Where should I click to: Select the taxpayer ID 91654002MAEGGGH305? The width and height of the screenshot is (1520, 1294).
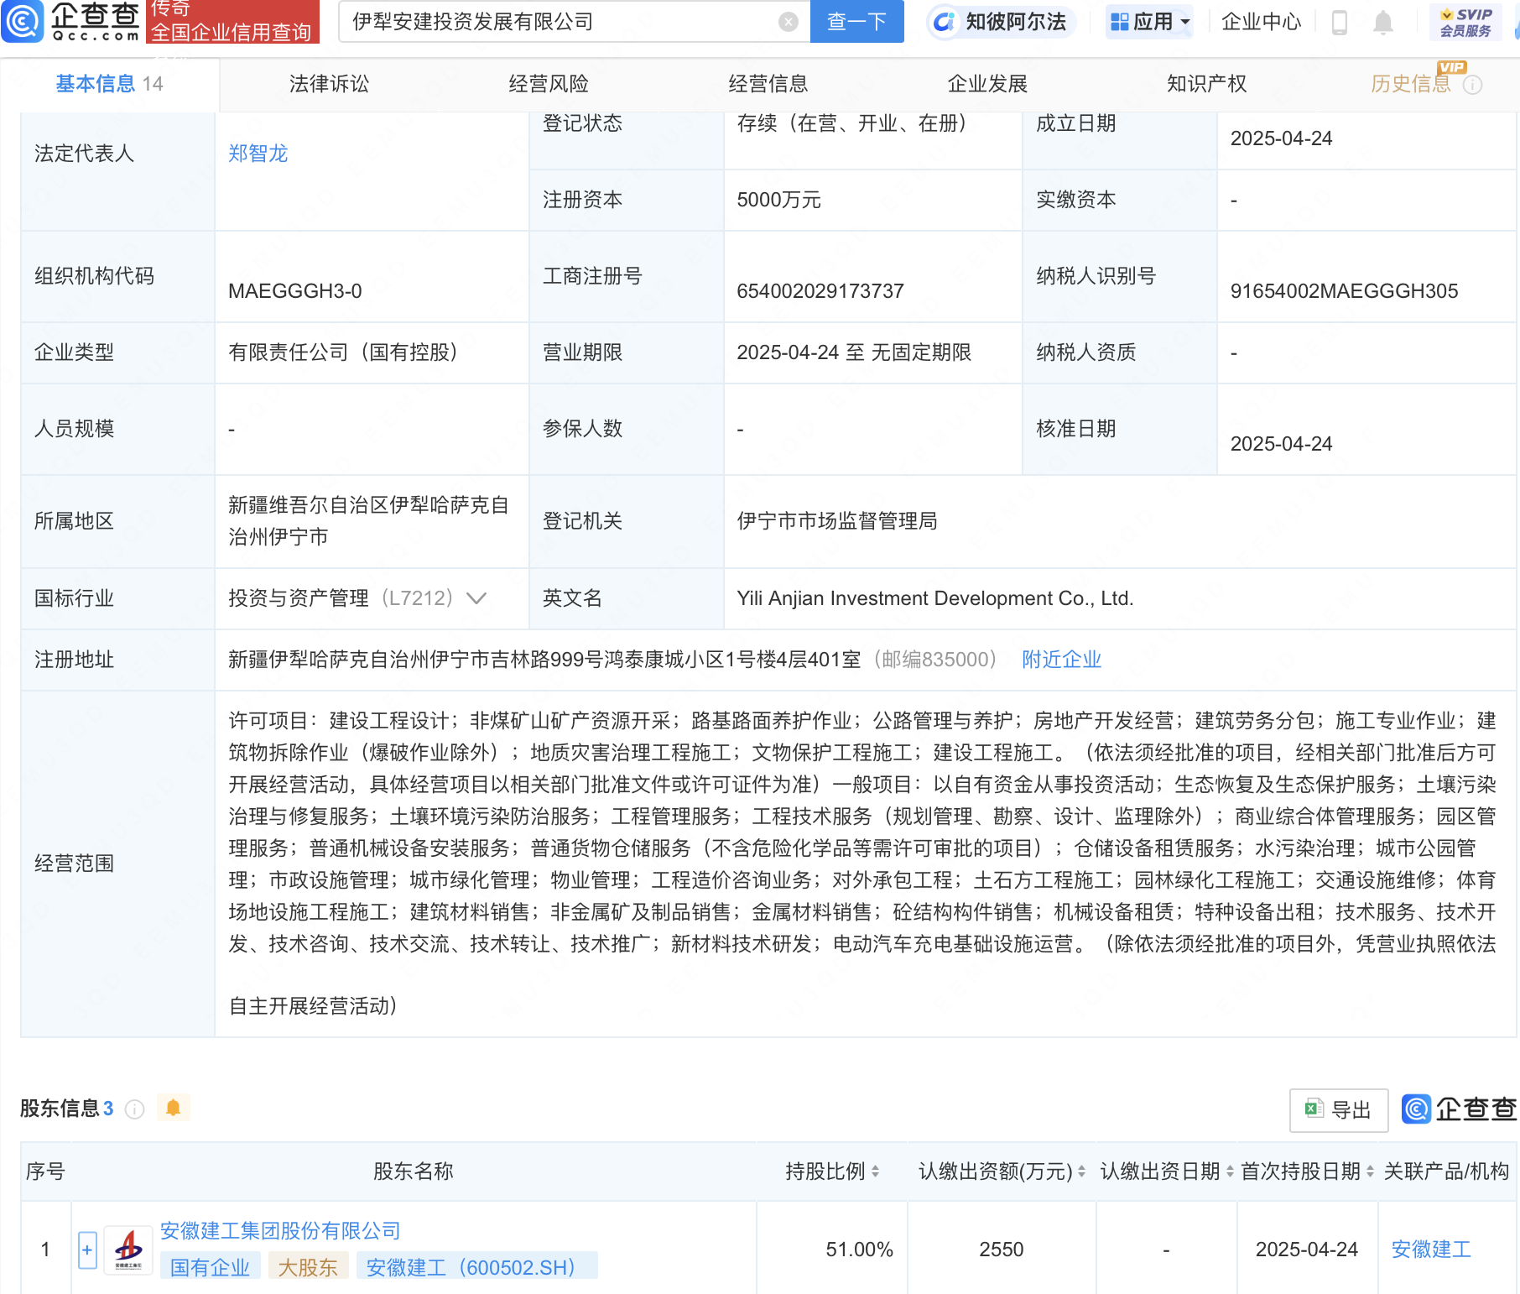click(x=1344, y=291)
